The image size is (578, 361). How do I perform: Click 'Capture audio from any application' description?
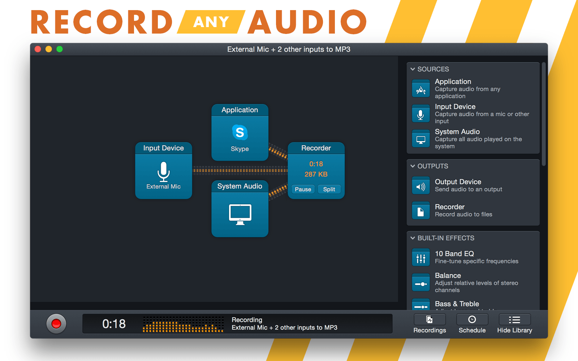pos(467,92)
